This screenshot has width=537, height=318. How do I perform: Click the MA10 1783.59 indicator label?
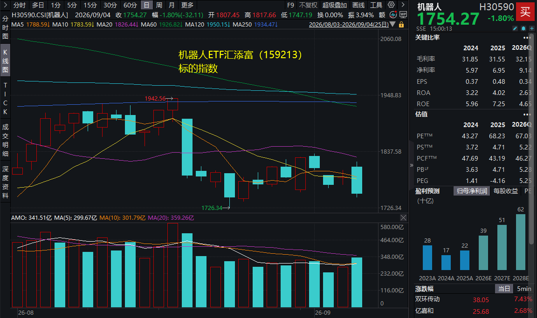click(73, 25)
